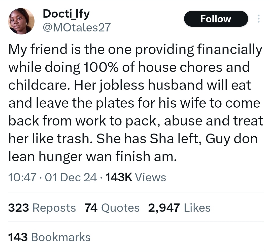
Task: Open the Docti_Ify profile picture
Action: click(21, 21)
